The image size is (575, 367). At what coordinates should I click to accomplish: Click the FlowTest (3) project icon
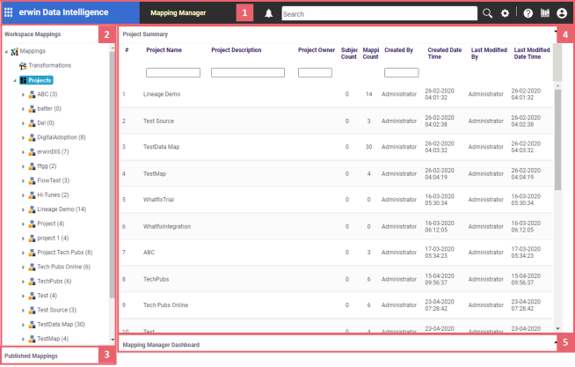pos(33,180)
